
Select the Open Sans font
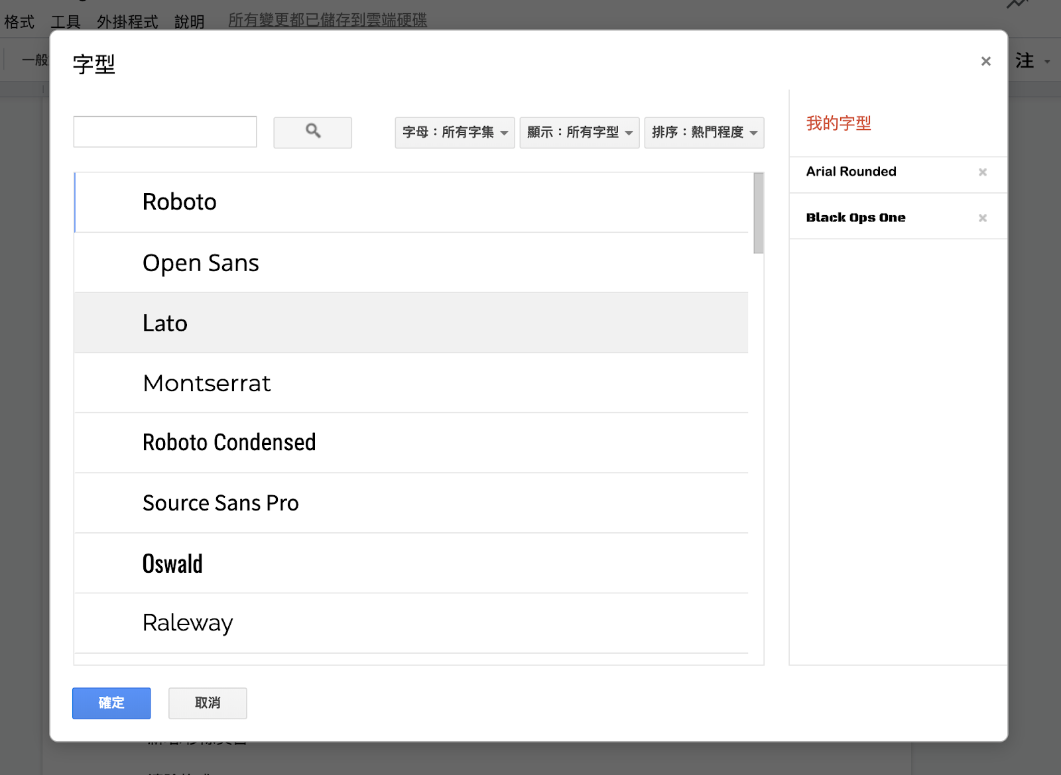coord(411,263)
